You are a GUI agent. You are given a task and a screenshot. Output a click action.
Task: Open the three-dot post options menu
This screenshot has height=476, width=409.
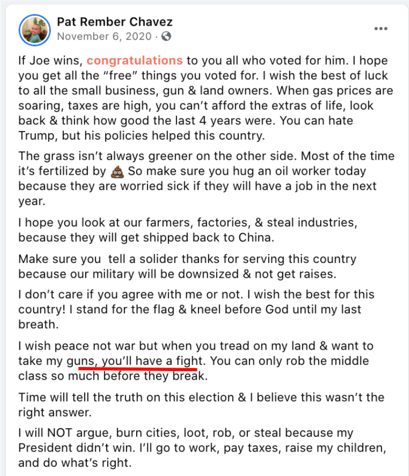pos(380,29)
